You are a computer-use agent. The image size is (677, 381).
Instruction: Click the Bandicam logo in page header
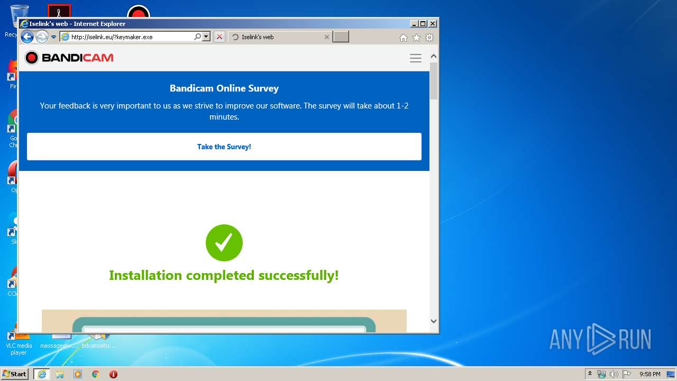point(69,58)
